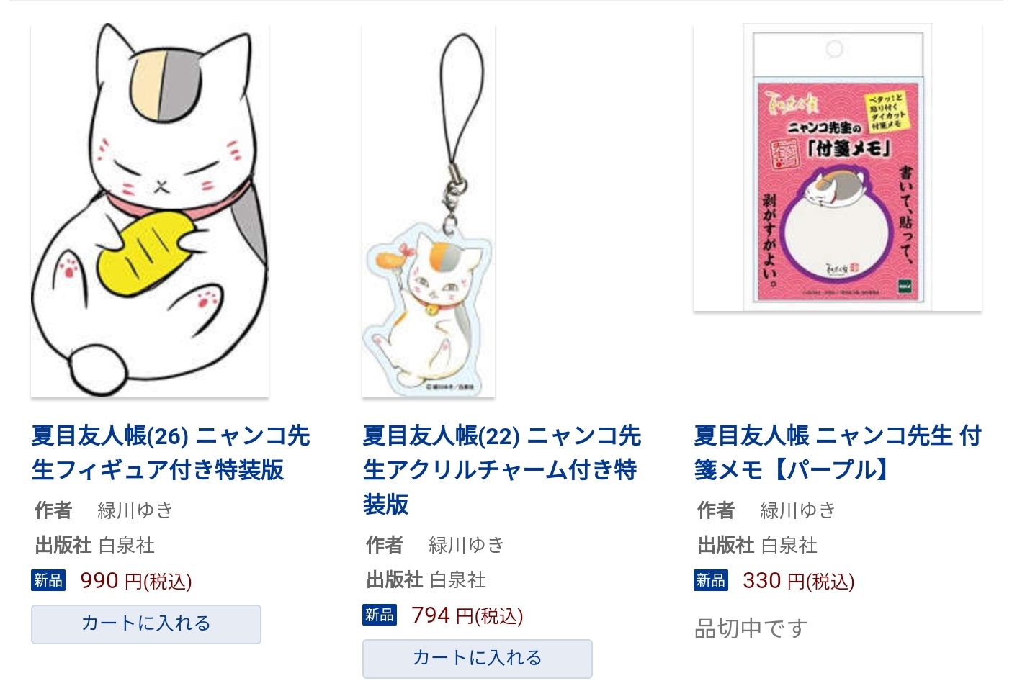Select author 緑川ゆき under the sticky memo
The height and width of the screenshot is (686, 1012).
pyautogui.click(x=798, y=510)
